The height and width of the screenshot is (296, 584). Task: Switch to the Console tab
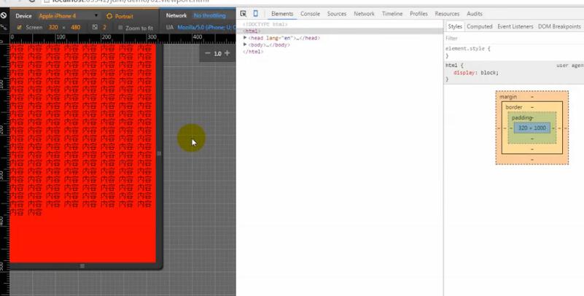[x=311, y=14]
